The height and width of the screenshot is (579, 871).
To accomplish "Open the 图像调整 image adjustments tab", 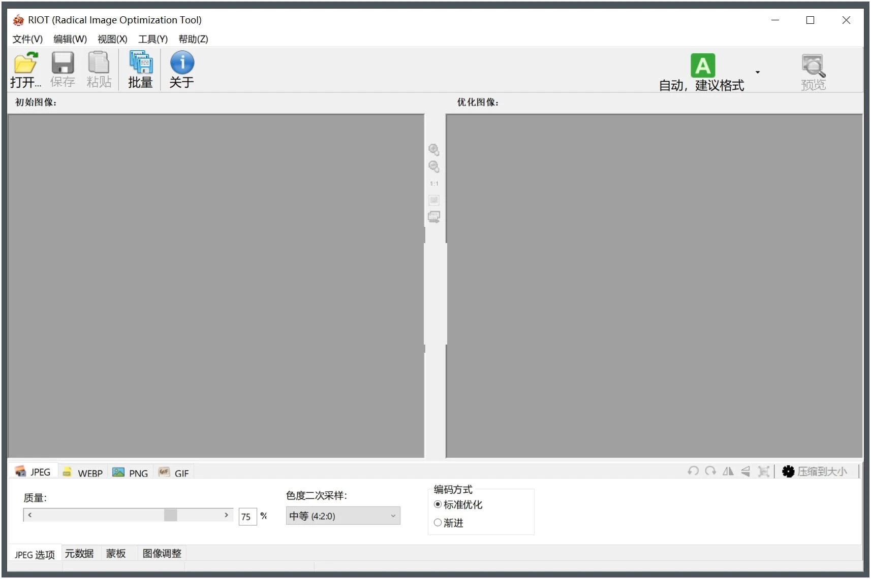I will [162, 554].
